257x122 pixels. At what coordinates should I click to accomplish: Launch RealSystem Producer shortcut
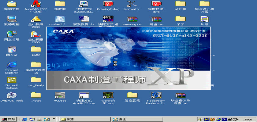(156, 98)
